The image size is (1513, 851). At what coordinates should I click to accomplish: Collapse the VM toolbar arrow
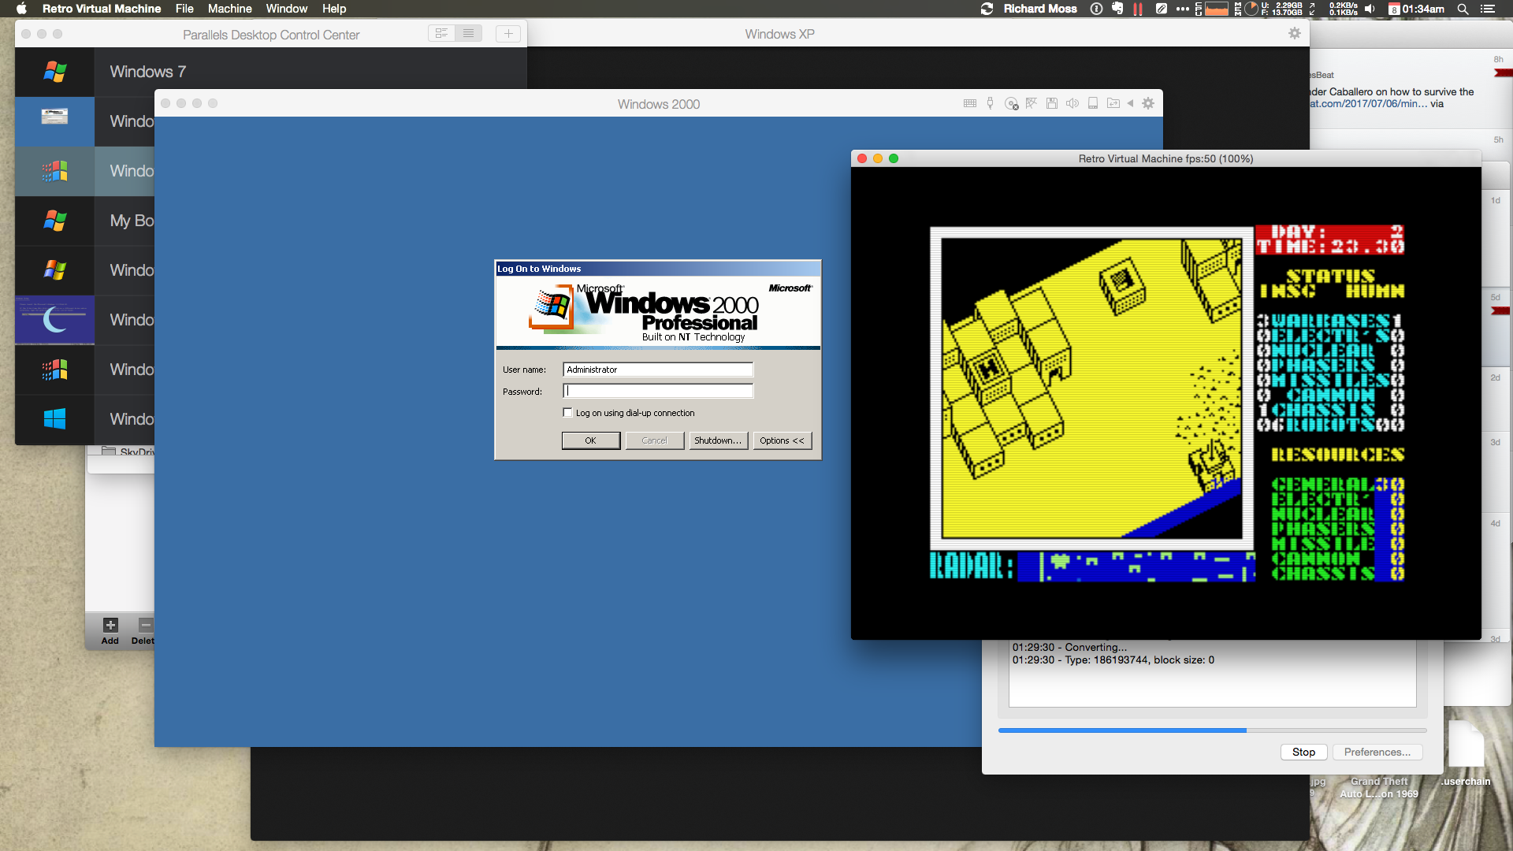(x=1130, y=103)
